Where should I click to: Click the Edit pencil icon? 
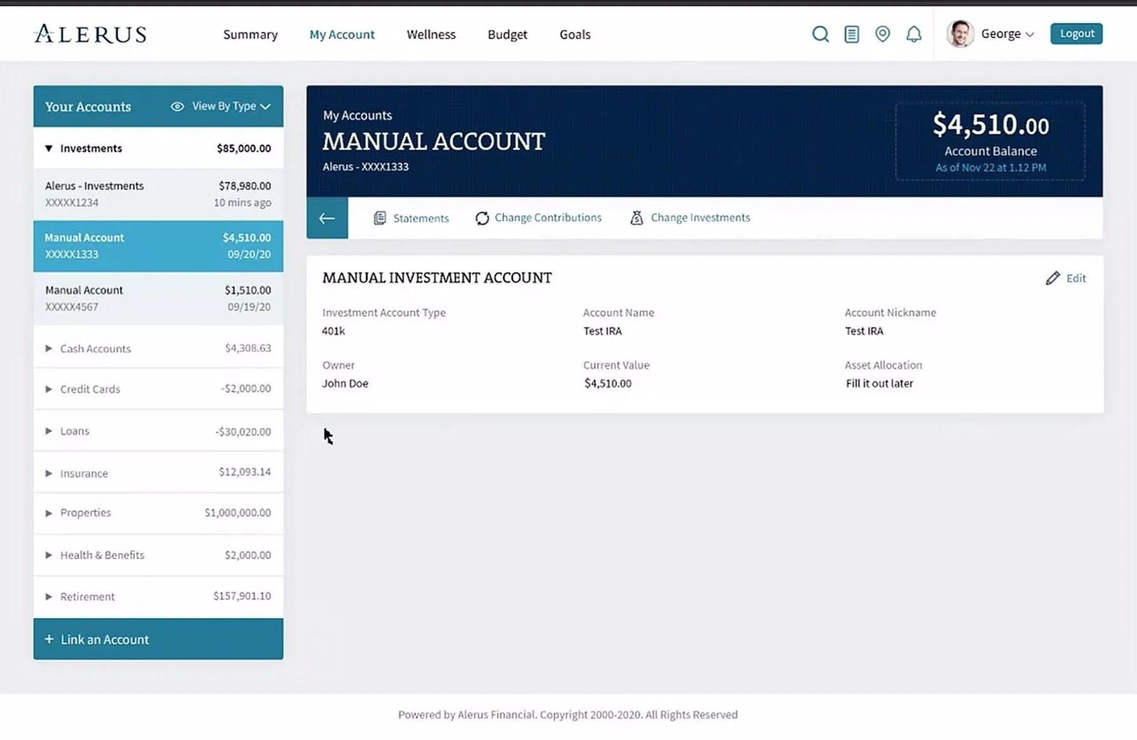[1052, 278]
